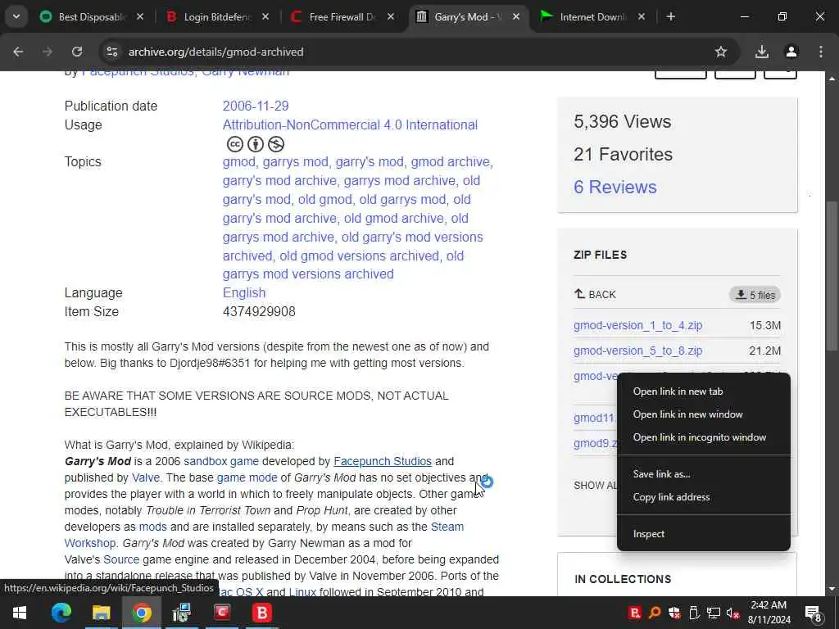
Task: Open the gmod9 zip file link
Action: (595, 443)
